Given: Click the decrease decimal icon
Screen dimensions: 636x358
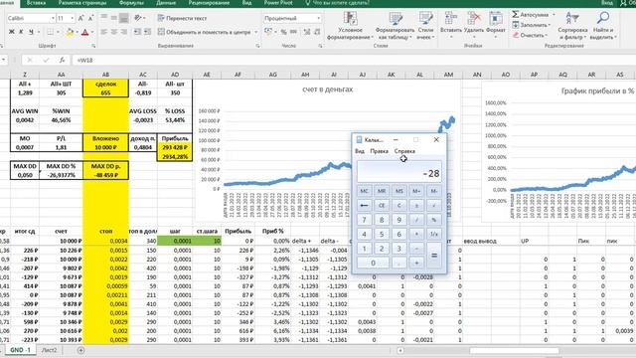Looking at the screenshot, I should [317, 32].
